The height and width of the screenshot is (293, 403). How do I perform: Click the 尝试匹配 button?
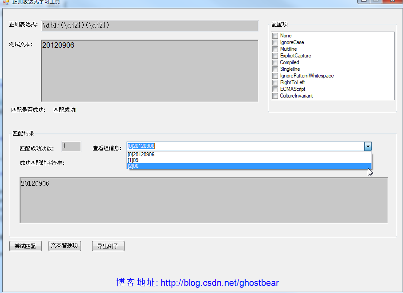coord(25,246)
